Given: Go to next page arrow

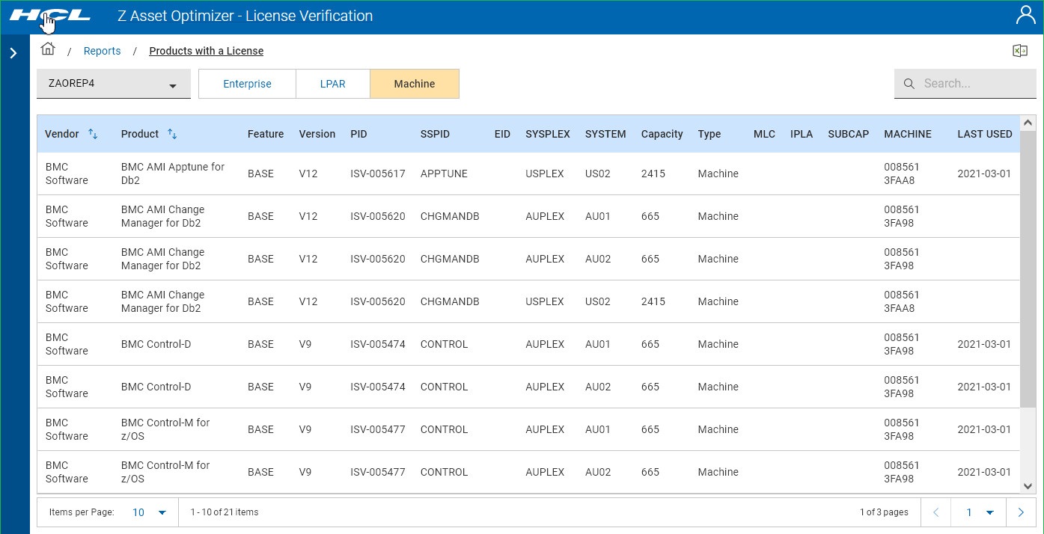Looking at the screenshot, I should coord(1021,512).
